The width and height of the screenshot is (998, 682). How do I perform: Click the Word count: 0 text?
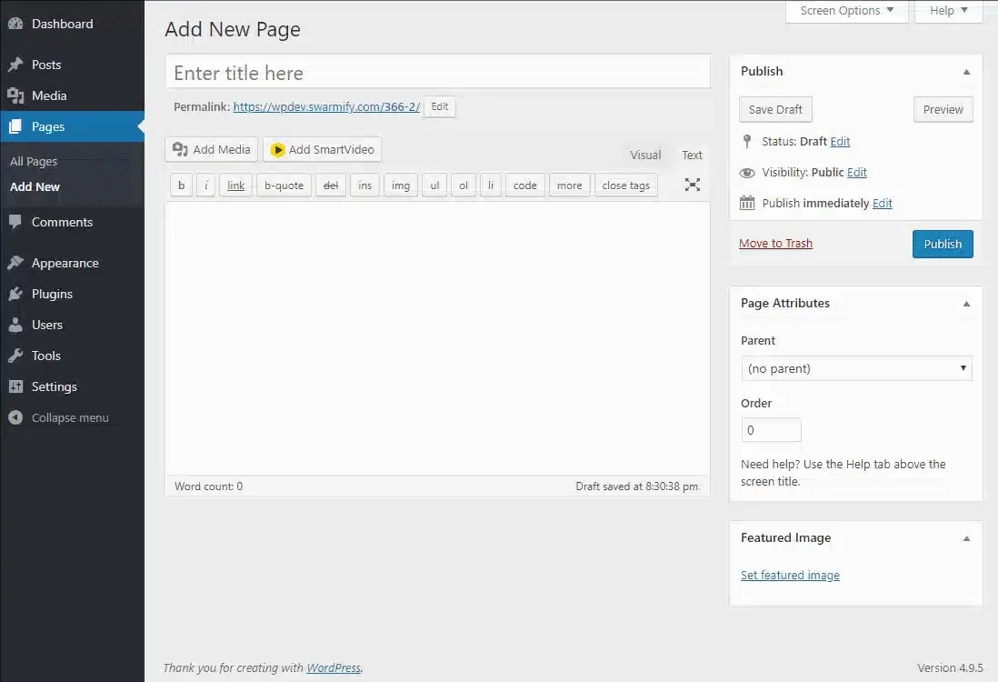(209, 486)
